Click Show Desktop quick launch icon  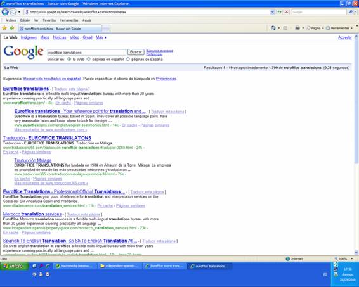point(34,266)
